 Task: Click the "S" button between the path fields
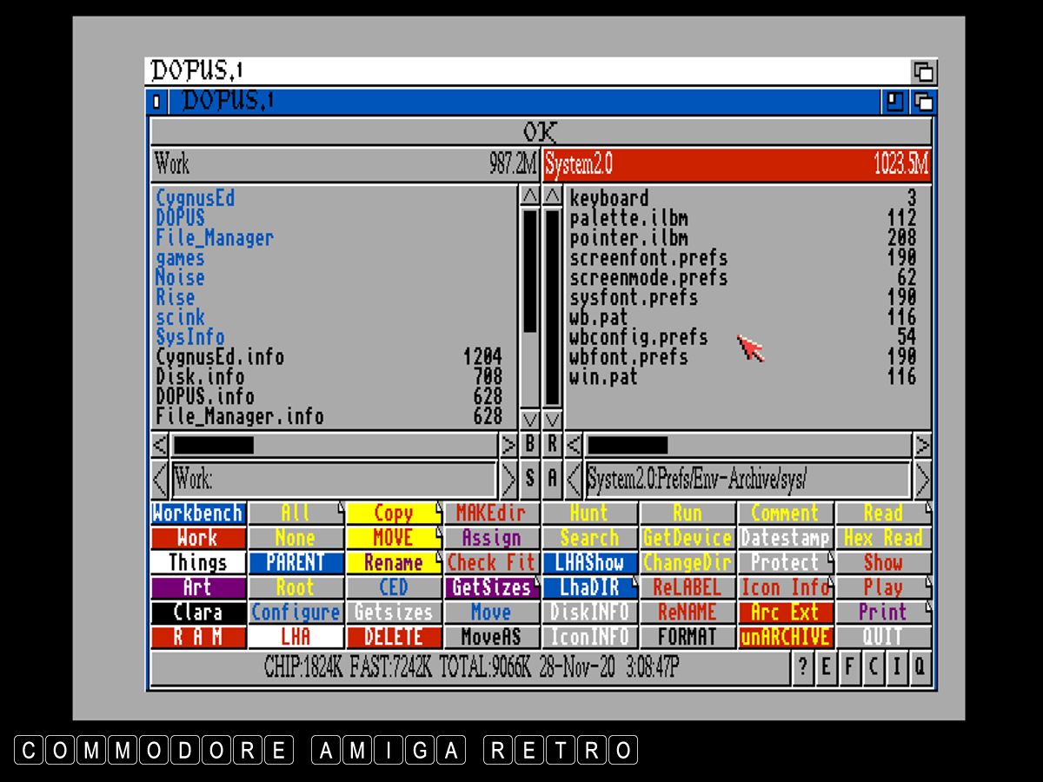coord(530,478)
